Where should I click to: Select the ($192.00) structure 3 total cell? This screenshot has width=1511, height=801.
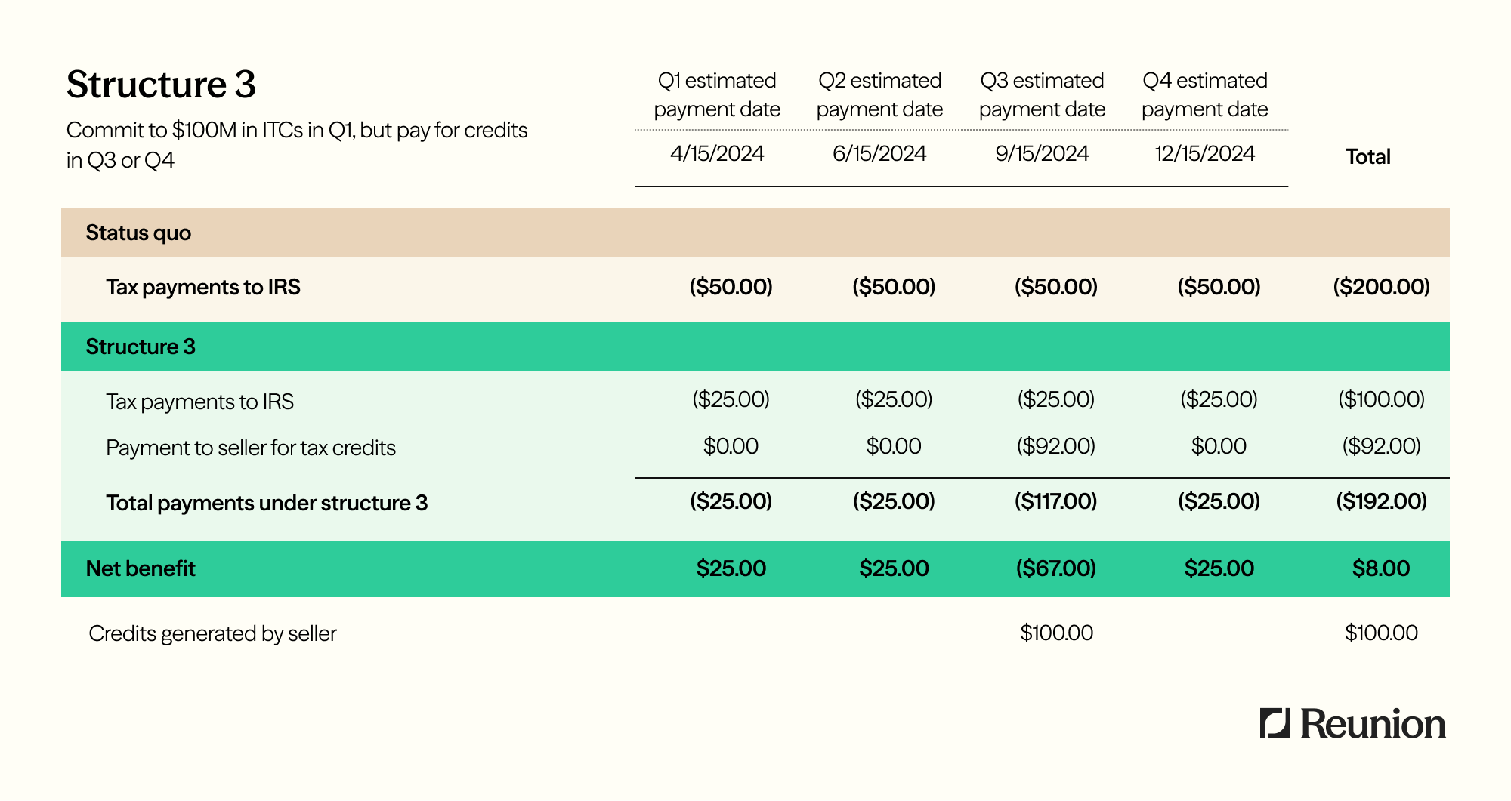tap(1381, 501)
